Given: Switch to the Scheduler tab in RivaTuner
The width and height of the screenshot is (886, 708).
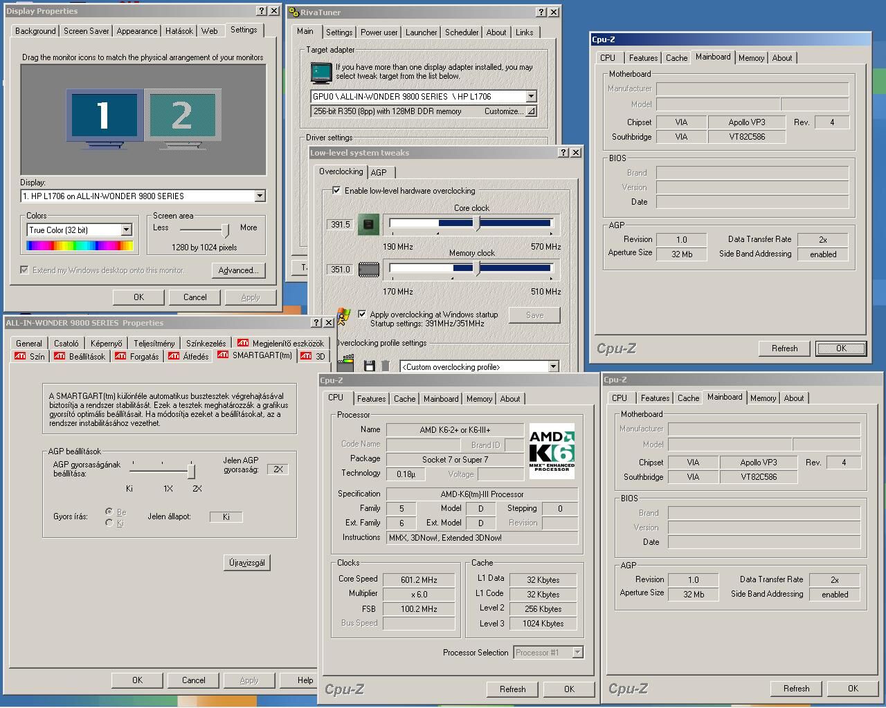Looking at the screenshot, I should point(462,32).
